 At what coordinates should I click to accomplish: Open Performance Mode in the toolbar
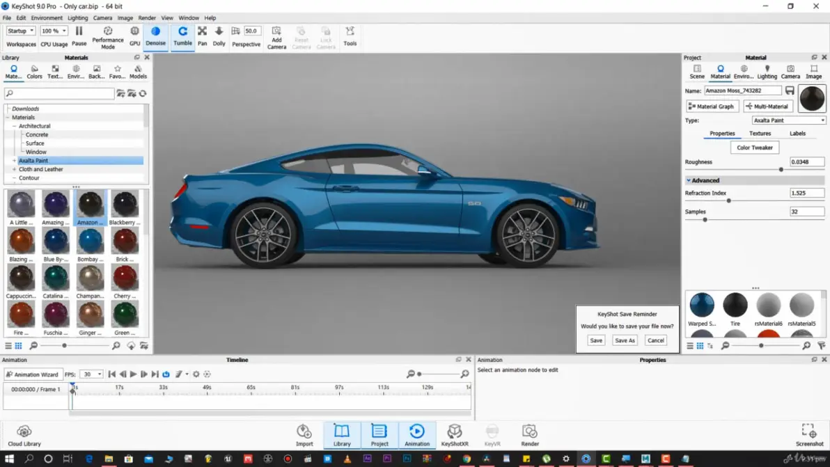point(107,38)
